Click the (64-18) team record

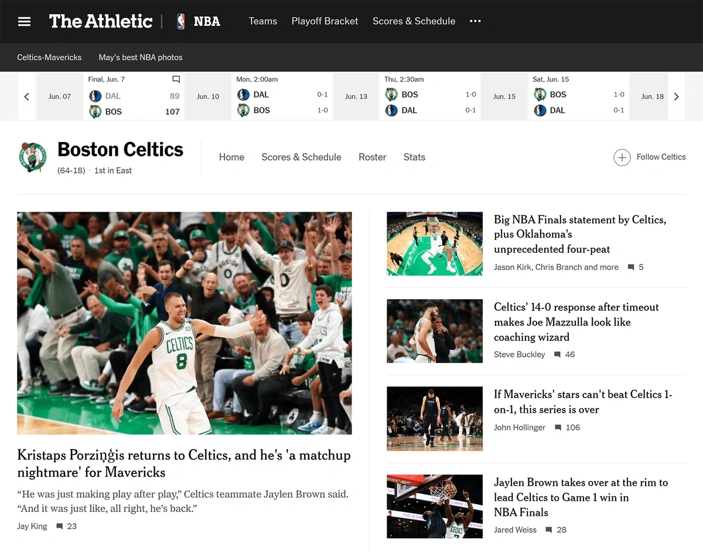click(x=71, y=171)
